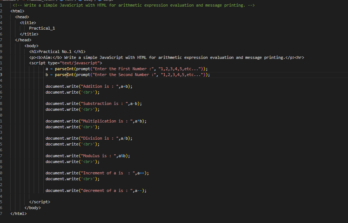This screenshot has width=348, height=223.
Task: Click the a+b expression
Action: (124, 87)
